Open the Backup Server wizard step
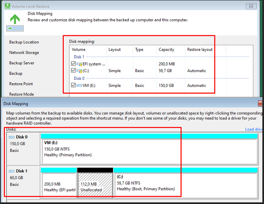This screenshot has width=264, height=204. click(22, 63)
